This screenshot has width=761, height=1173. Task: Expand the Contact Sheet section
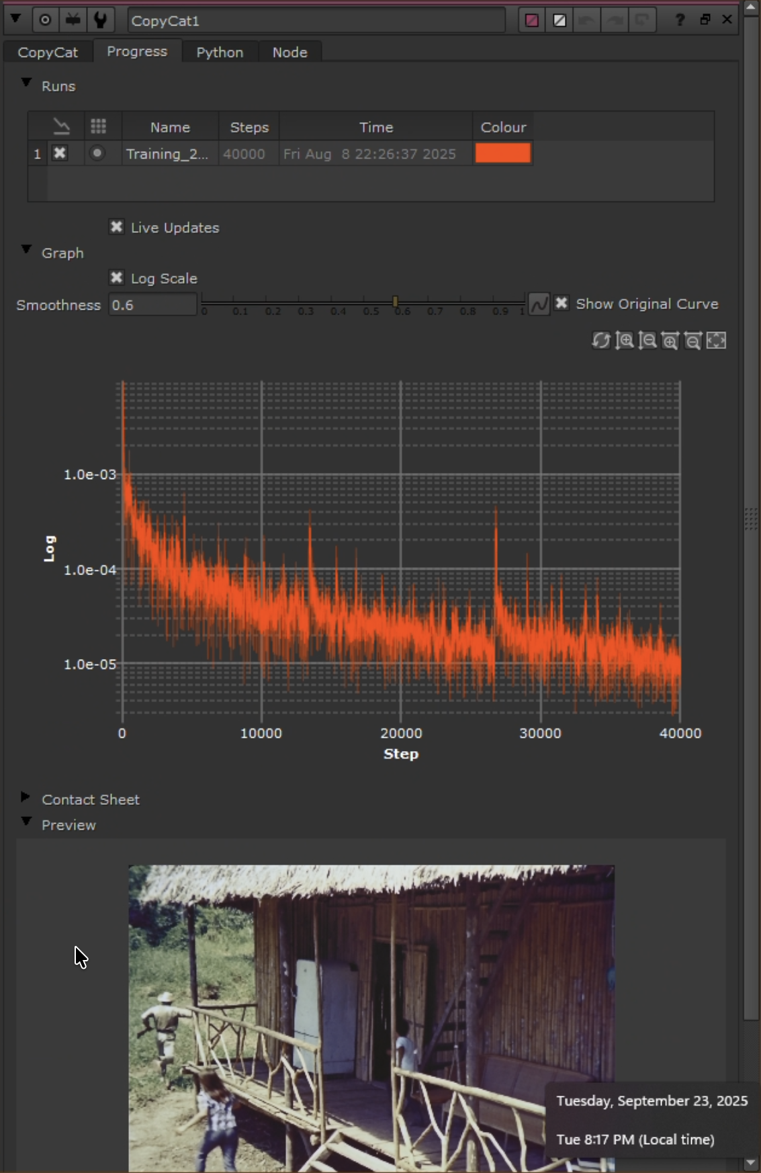point(26,797)
